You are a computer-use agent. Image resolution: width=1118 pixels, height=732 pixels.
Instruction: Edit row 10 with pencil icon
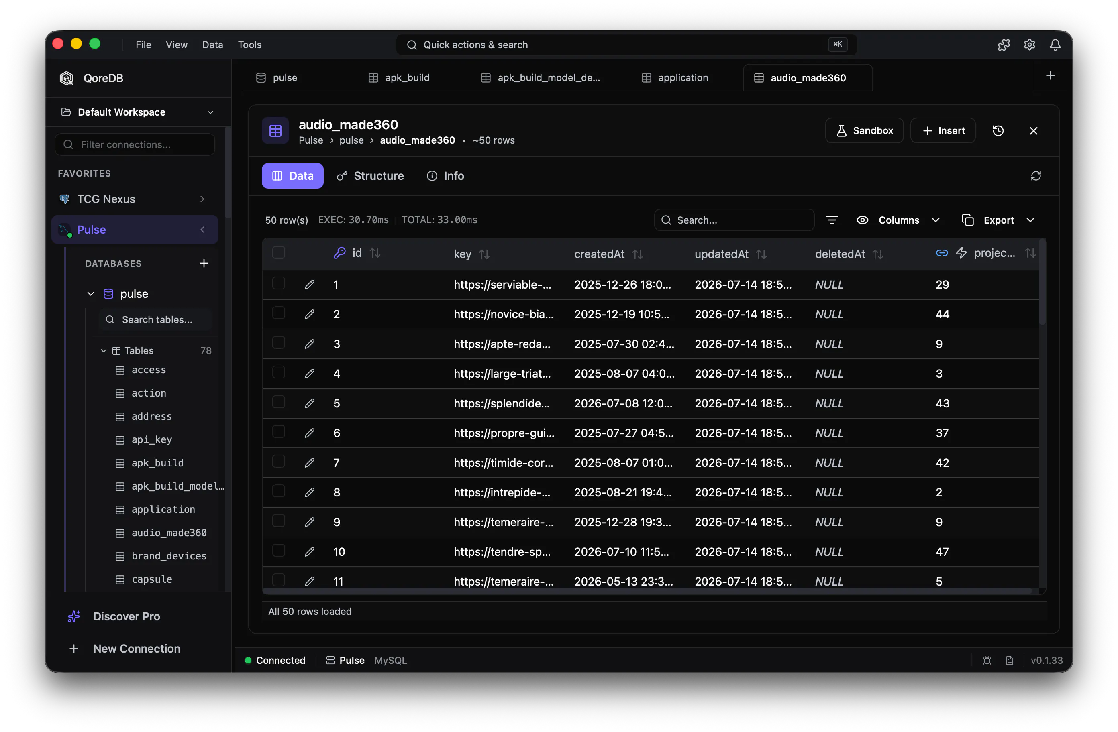point(309,551)
